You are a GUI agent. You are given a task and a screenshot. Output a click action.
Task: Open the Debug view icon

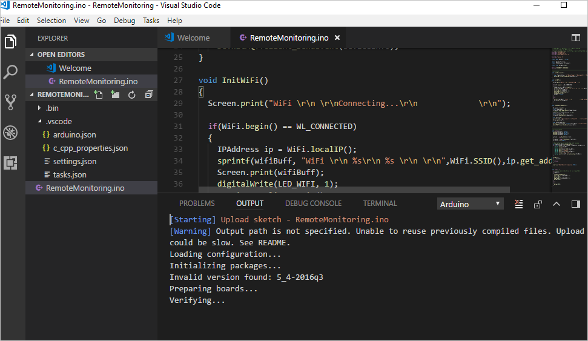(x=10, y=133)
